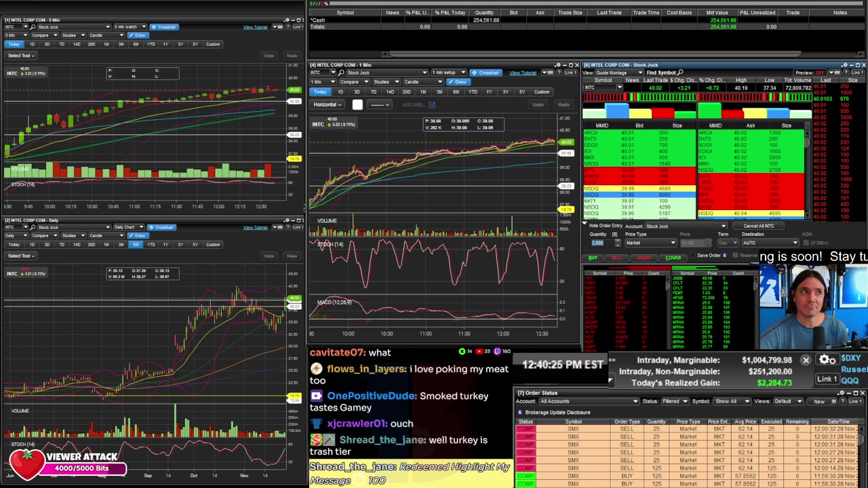This screenshot has width=868, height=488.
Task: Open settings gear in 1 Min chart title bar
Action: coord(558,65)
